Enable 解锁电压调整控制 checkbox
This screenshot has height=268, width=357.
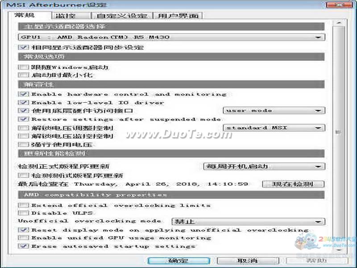[24, 128]
